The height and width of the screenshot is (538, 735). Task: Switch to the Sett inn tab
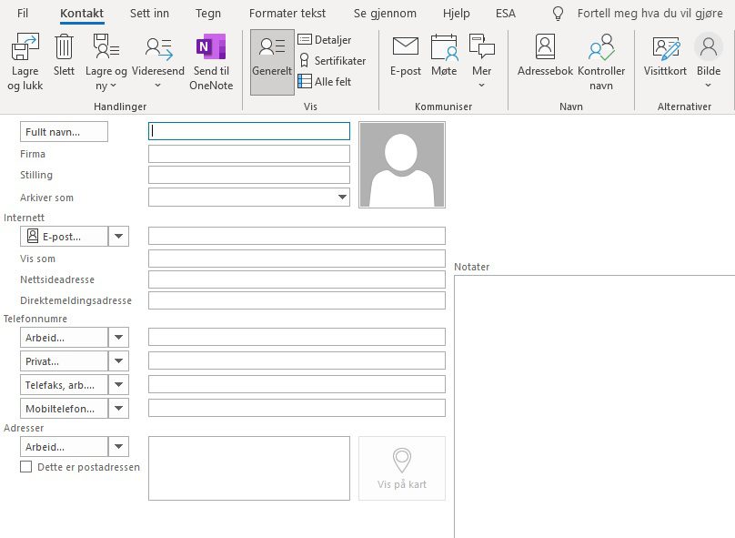point(149,13)
